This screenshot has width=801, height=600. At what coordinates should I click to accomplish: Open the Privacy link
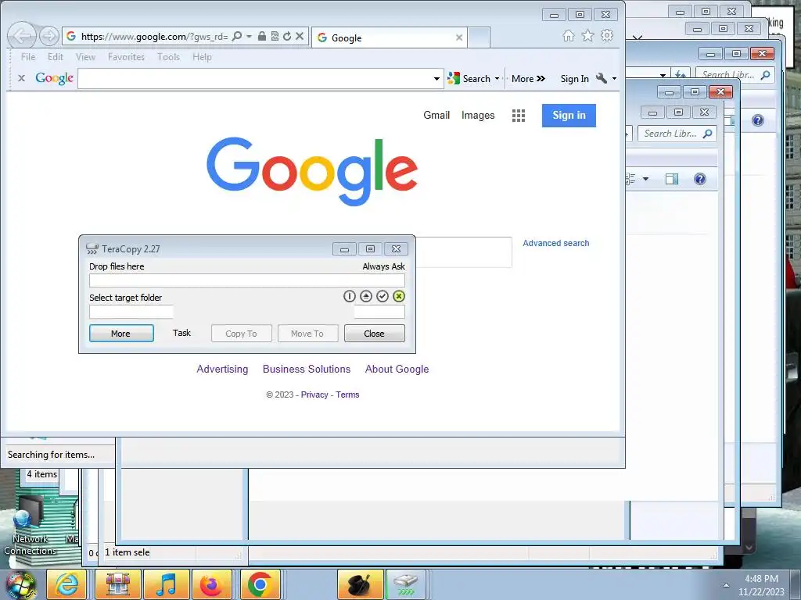pyautogui.click(x=314, y=395)
